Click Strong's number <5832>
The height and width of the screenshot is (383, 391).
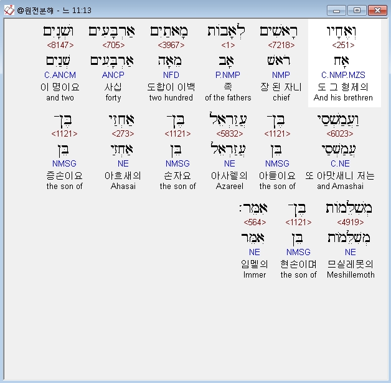[x=229, y=133]
